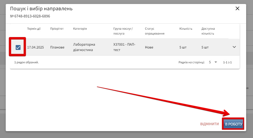Expand row details with the chevron arrow
Image resolution: width=253 pixels, height=138 pixels.
click(x=234, y=47)
